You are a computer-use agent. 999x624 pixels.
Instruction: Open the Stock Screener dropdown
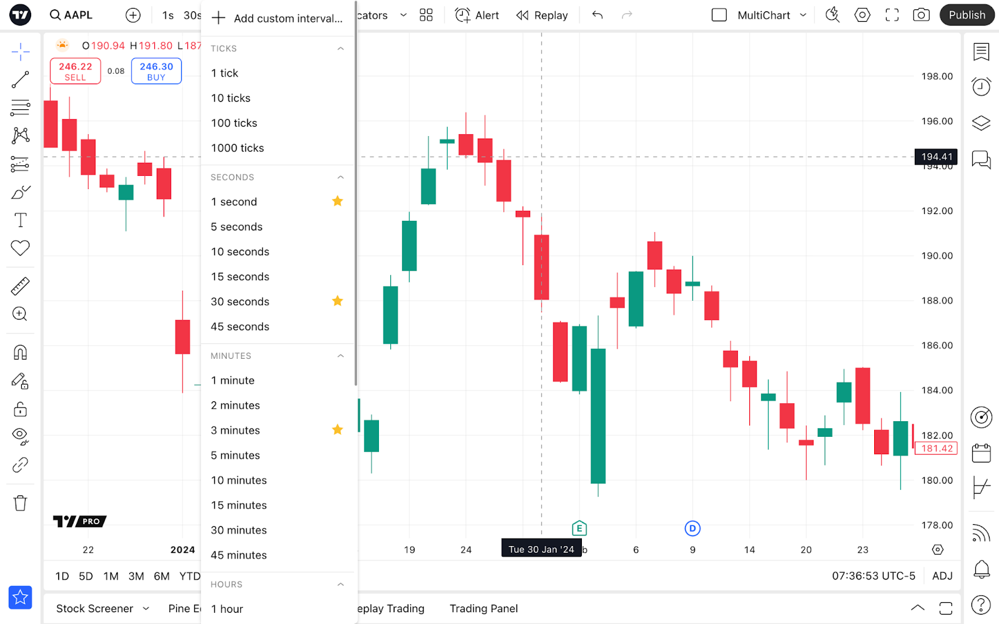pyautogui.click(x=102, y=608)
